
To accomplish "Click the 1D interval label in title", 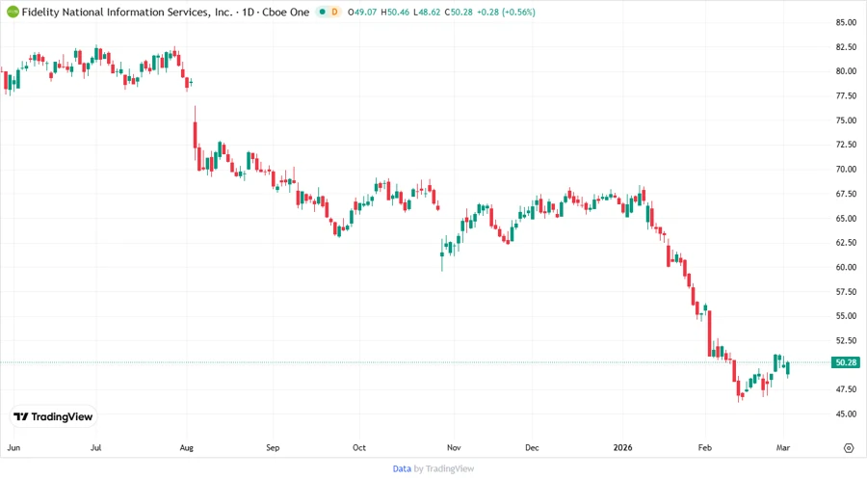I will point(249,12).
